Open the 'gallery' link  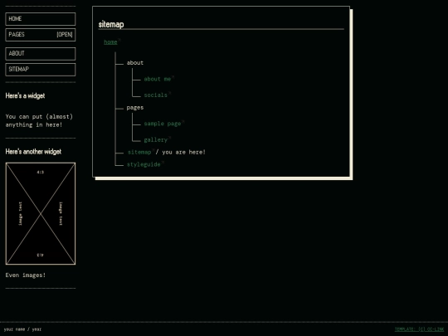(156, 139)
